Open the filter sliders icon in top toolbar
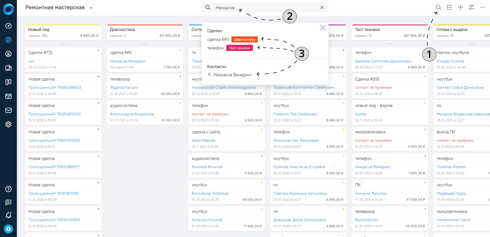Screen dimensions: 490x237 (x=472, y=7)
